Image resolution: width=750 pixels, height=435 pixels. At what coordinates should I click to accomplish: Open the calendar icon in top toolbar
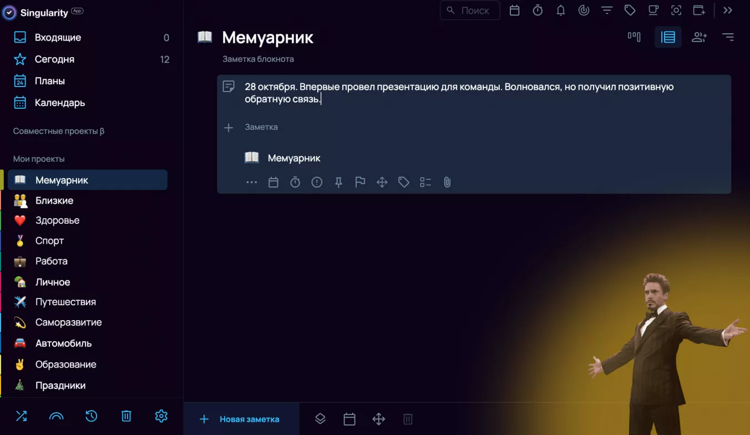[x=515, y=10]
